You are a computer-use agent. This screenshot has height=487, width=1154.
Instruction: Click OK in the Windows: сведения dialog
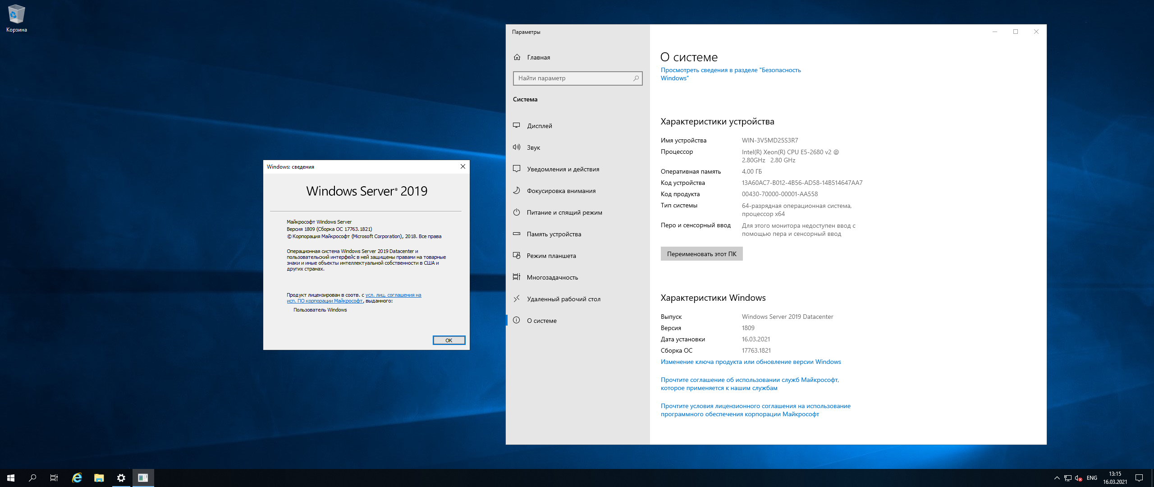point(449,340)
